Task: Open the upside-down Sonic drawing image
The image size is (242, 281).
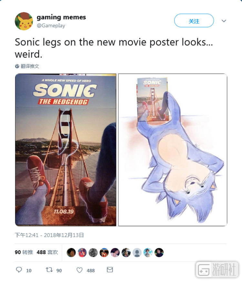Action: click(x=173, y=150)
